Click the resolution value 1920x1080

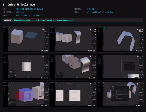(20, 12)
